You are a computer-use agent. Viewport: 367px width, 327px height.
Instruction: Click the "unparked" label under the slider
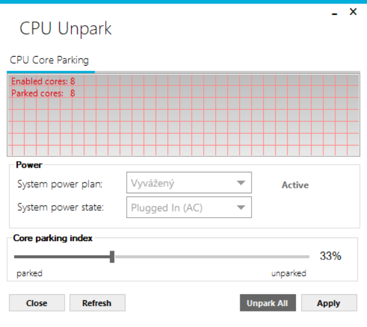coord(289,273)
